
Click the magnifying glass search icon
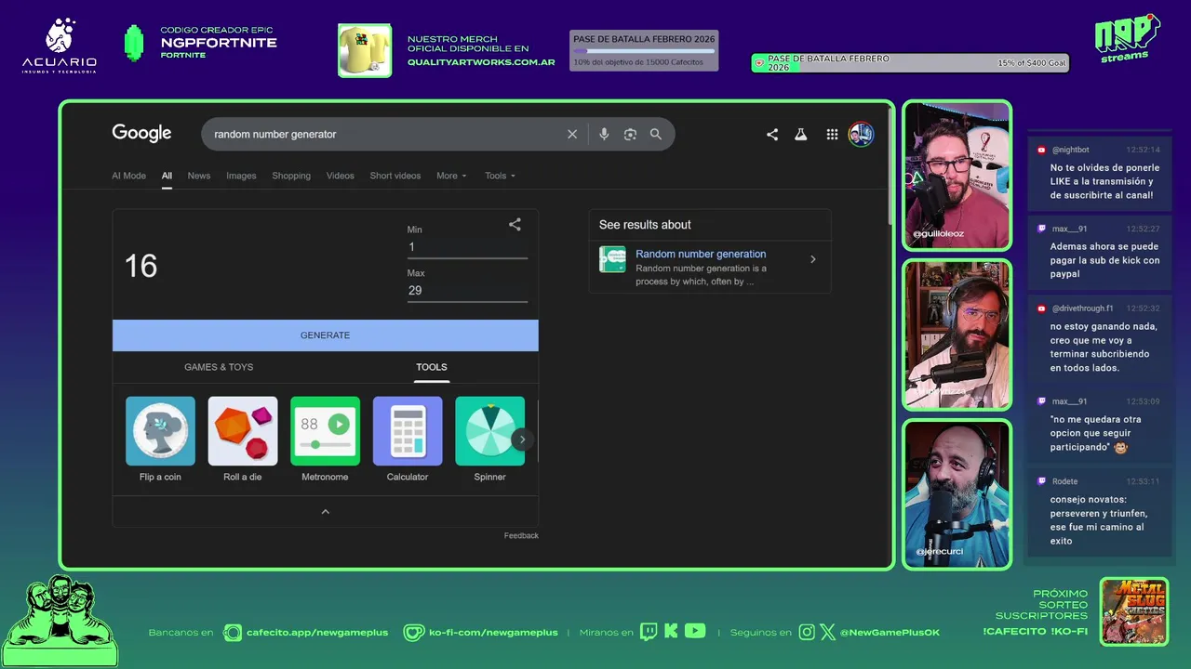pos(656,134)
